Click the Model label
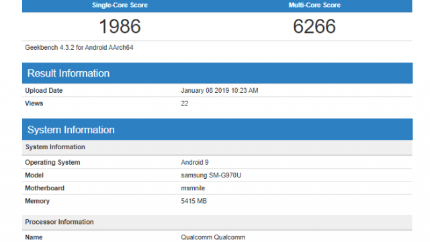 click(34, 175)
